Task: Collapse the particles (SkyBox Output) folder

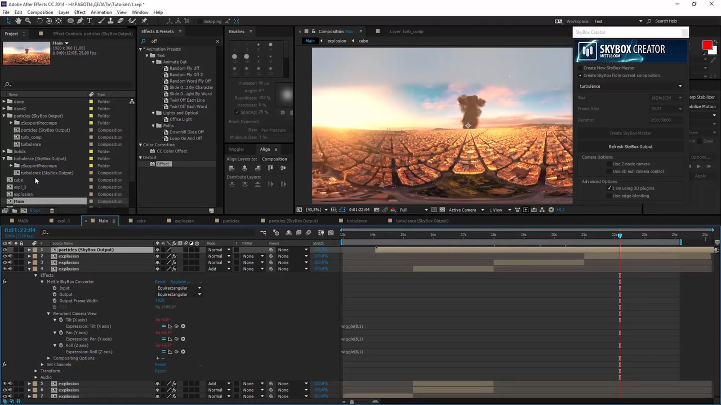Action: coord(4,116)
